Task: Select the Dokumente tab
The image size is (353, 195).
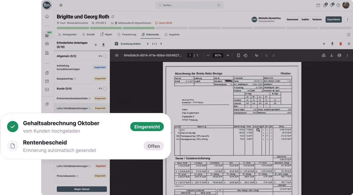Action: click(150, 34)
